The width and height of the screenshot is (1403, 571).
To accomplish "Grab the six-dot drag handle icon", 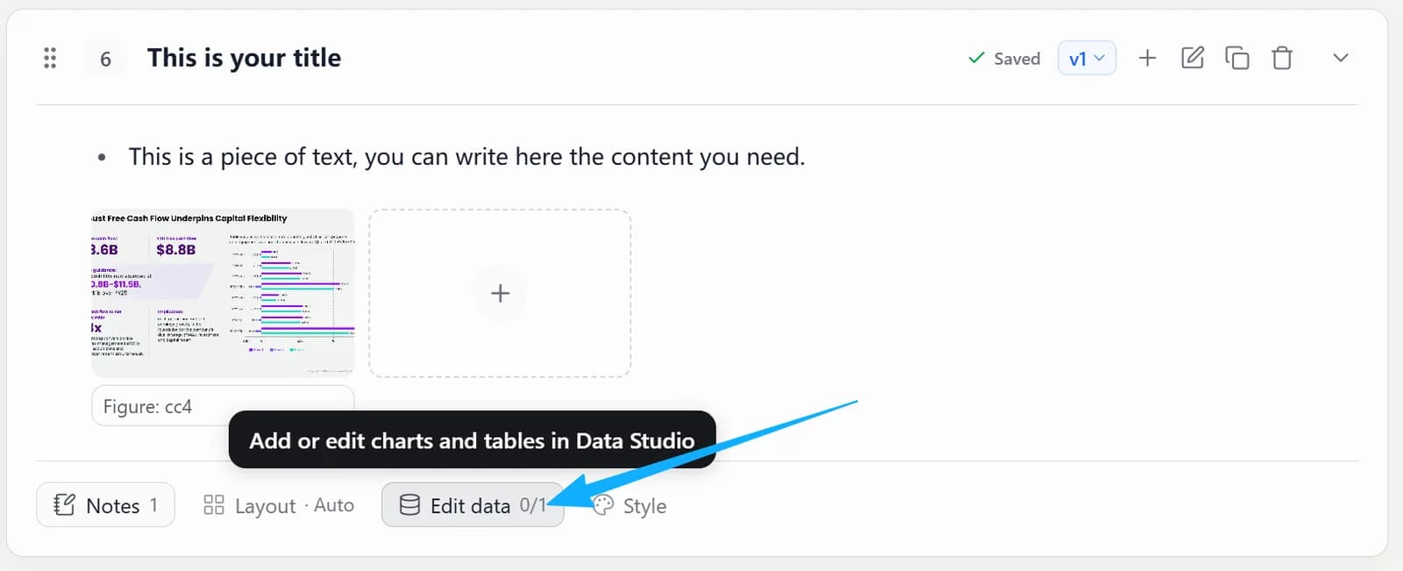I will coord(50,58).
